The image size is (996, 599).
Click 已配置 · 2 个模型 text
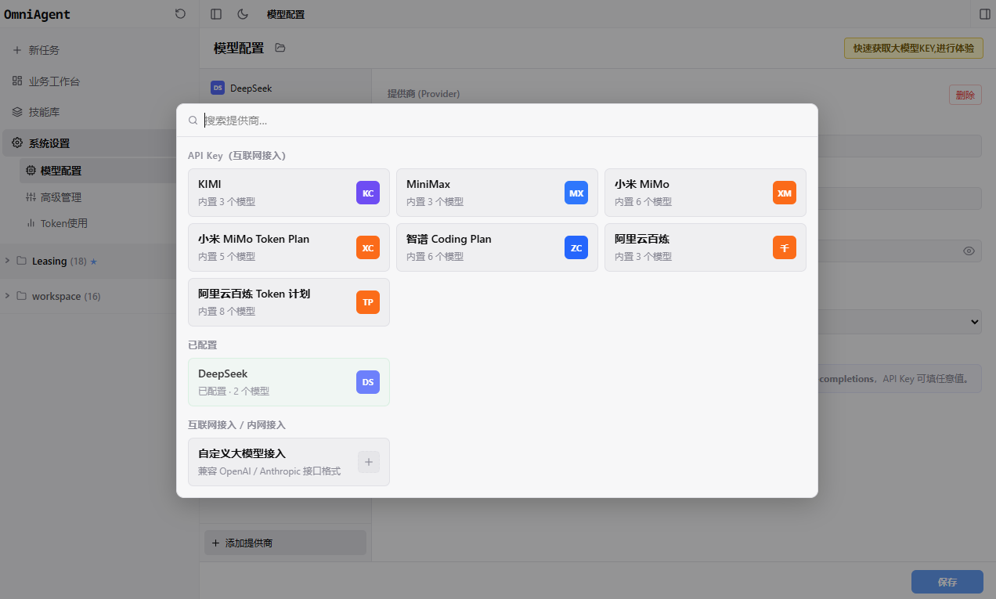(x=234, y=391)
